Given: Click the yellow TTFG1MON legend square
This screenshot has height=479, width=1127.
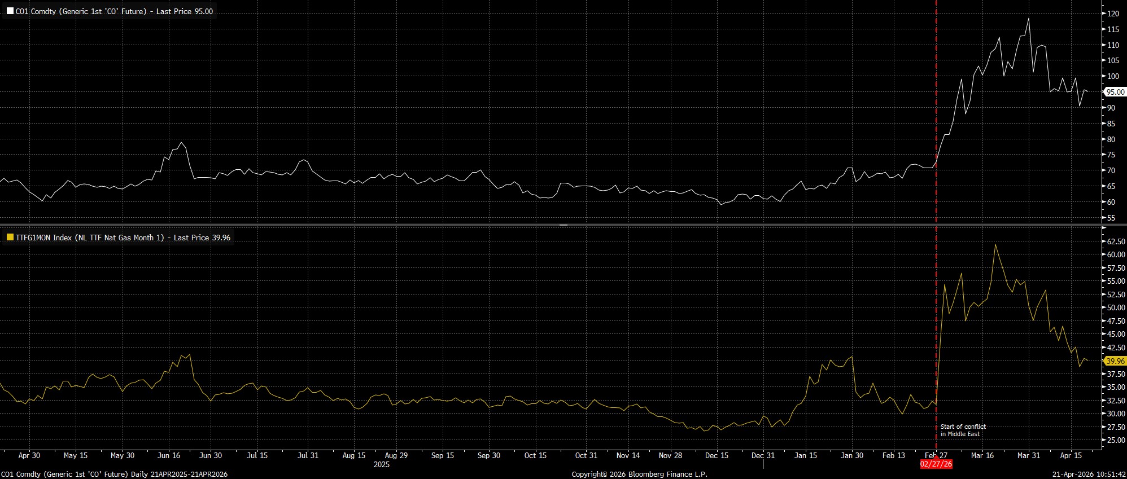Looking at the screenshot, I should 10,238.
